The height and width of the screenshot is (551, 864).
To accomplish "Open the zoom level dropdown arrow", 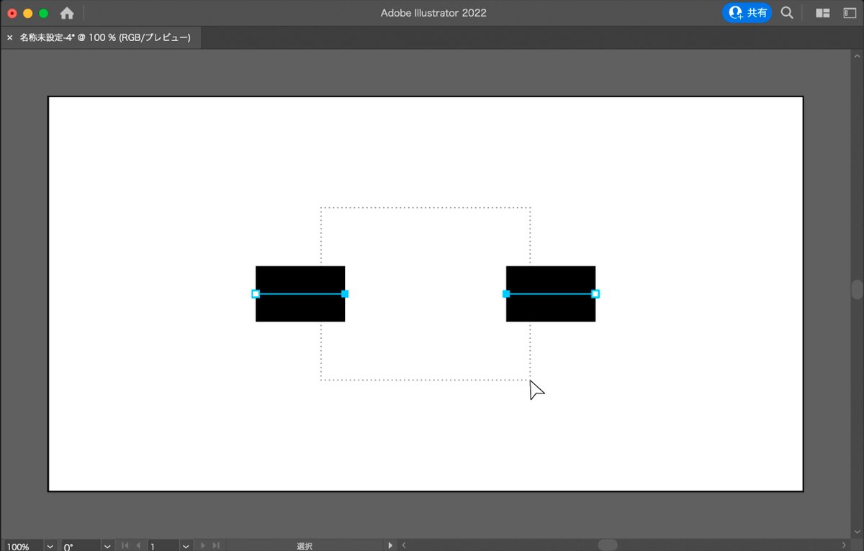I will click(50, 546).
